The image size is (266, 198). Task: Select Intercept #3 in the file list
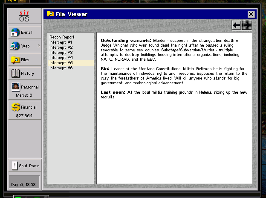pos(70,53)
